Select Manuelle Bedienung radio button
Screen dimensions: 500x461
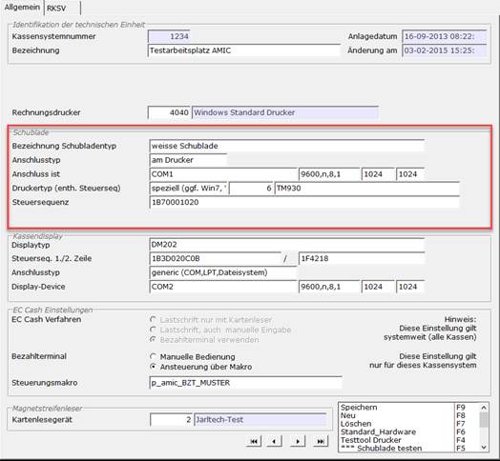pos(154,356)
